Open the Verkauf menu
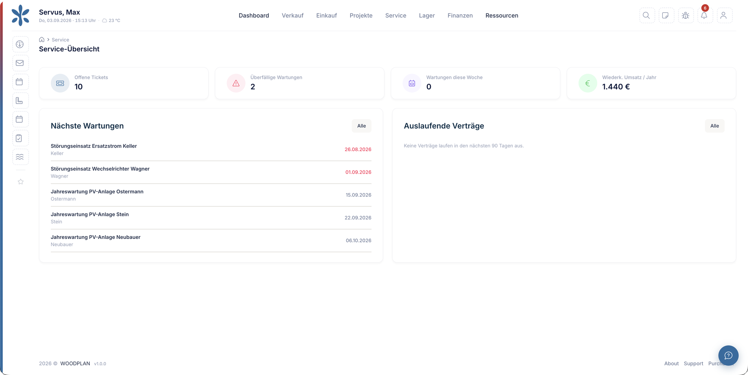The image size is (748, 375). [x=292, y=15]
